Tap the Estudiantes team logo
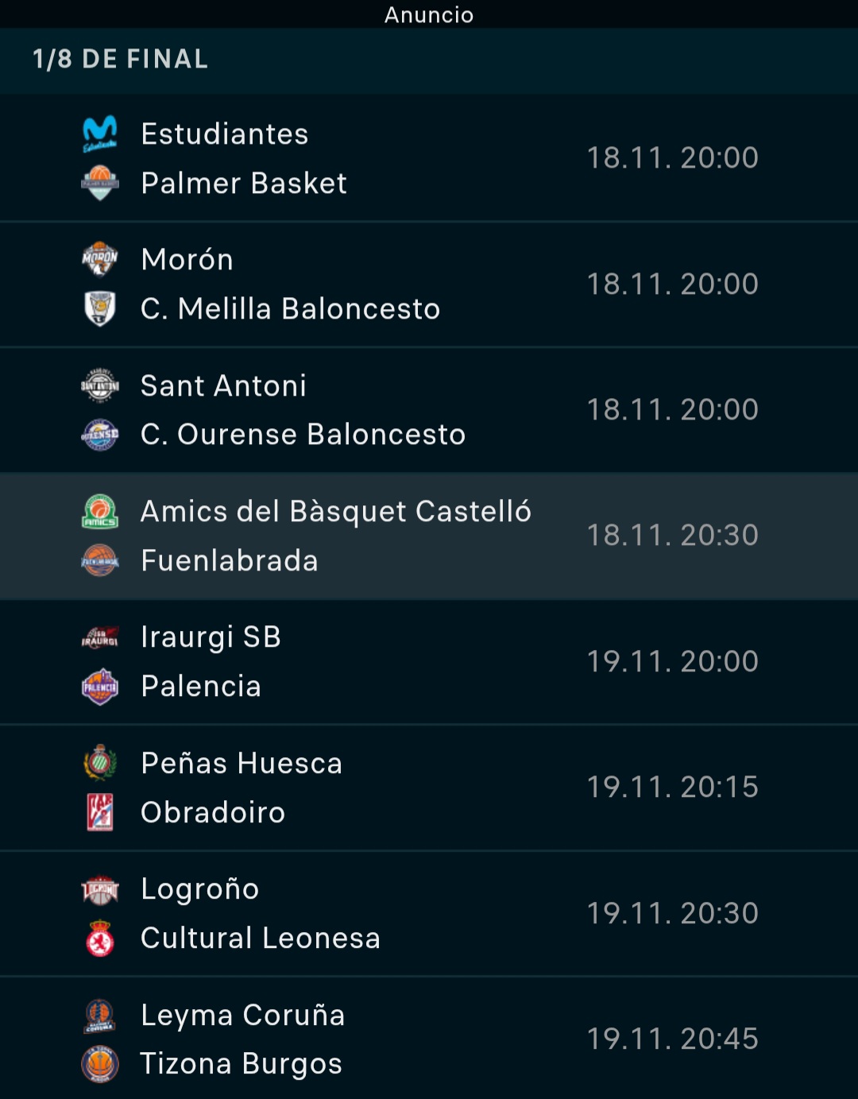 [100, 134]
